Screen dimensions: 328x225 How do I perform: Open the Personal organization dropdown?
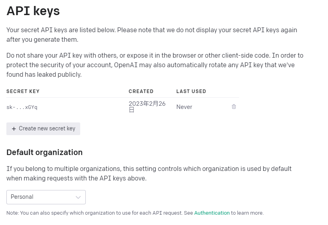(x=46, y=197)
